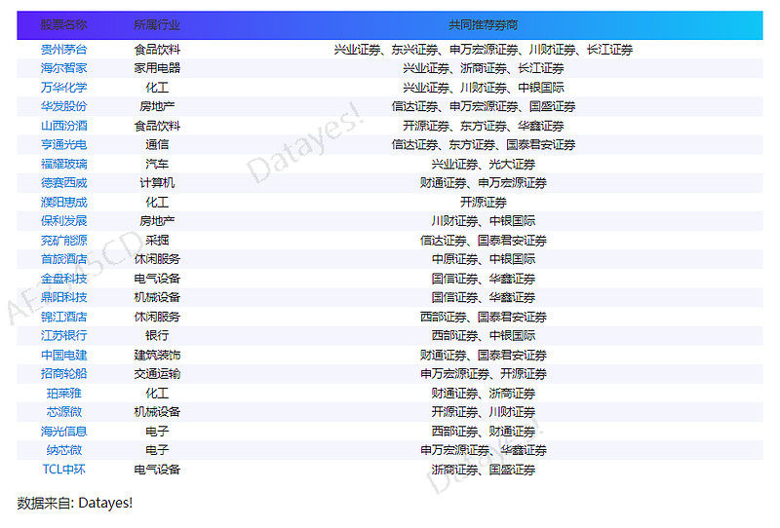Click the 共同推荐券商 column header
Screen dimensions: 780x528
coord(483,24)
